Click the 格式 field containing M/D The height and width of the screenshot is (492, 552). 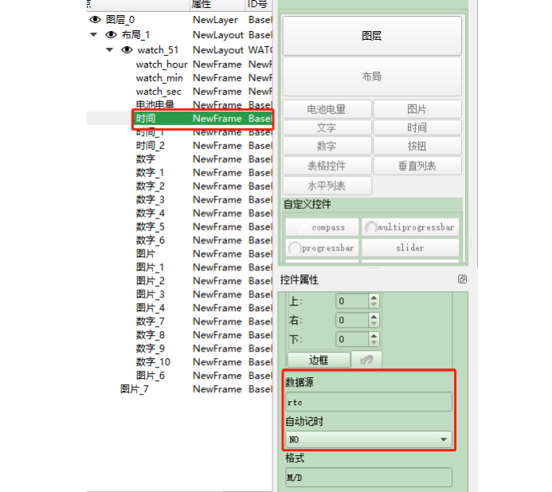(369, 477)
